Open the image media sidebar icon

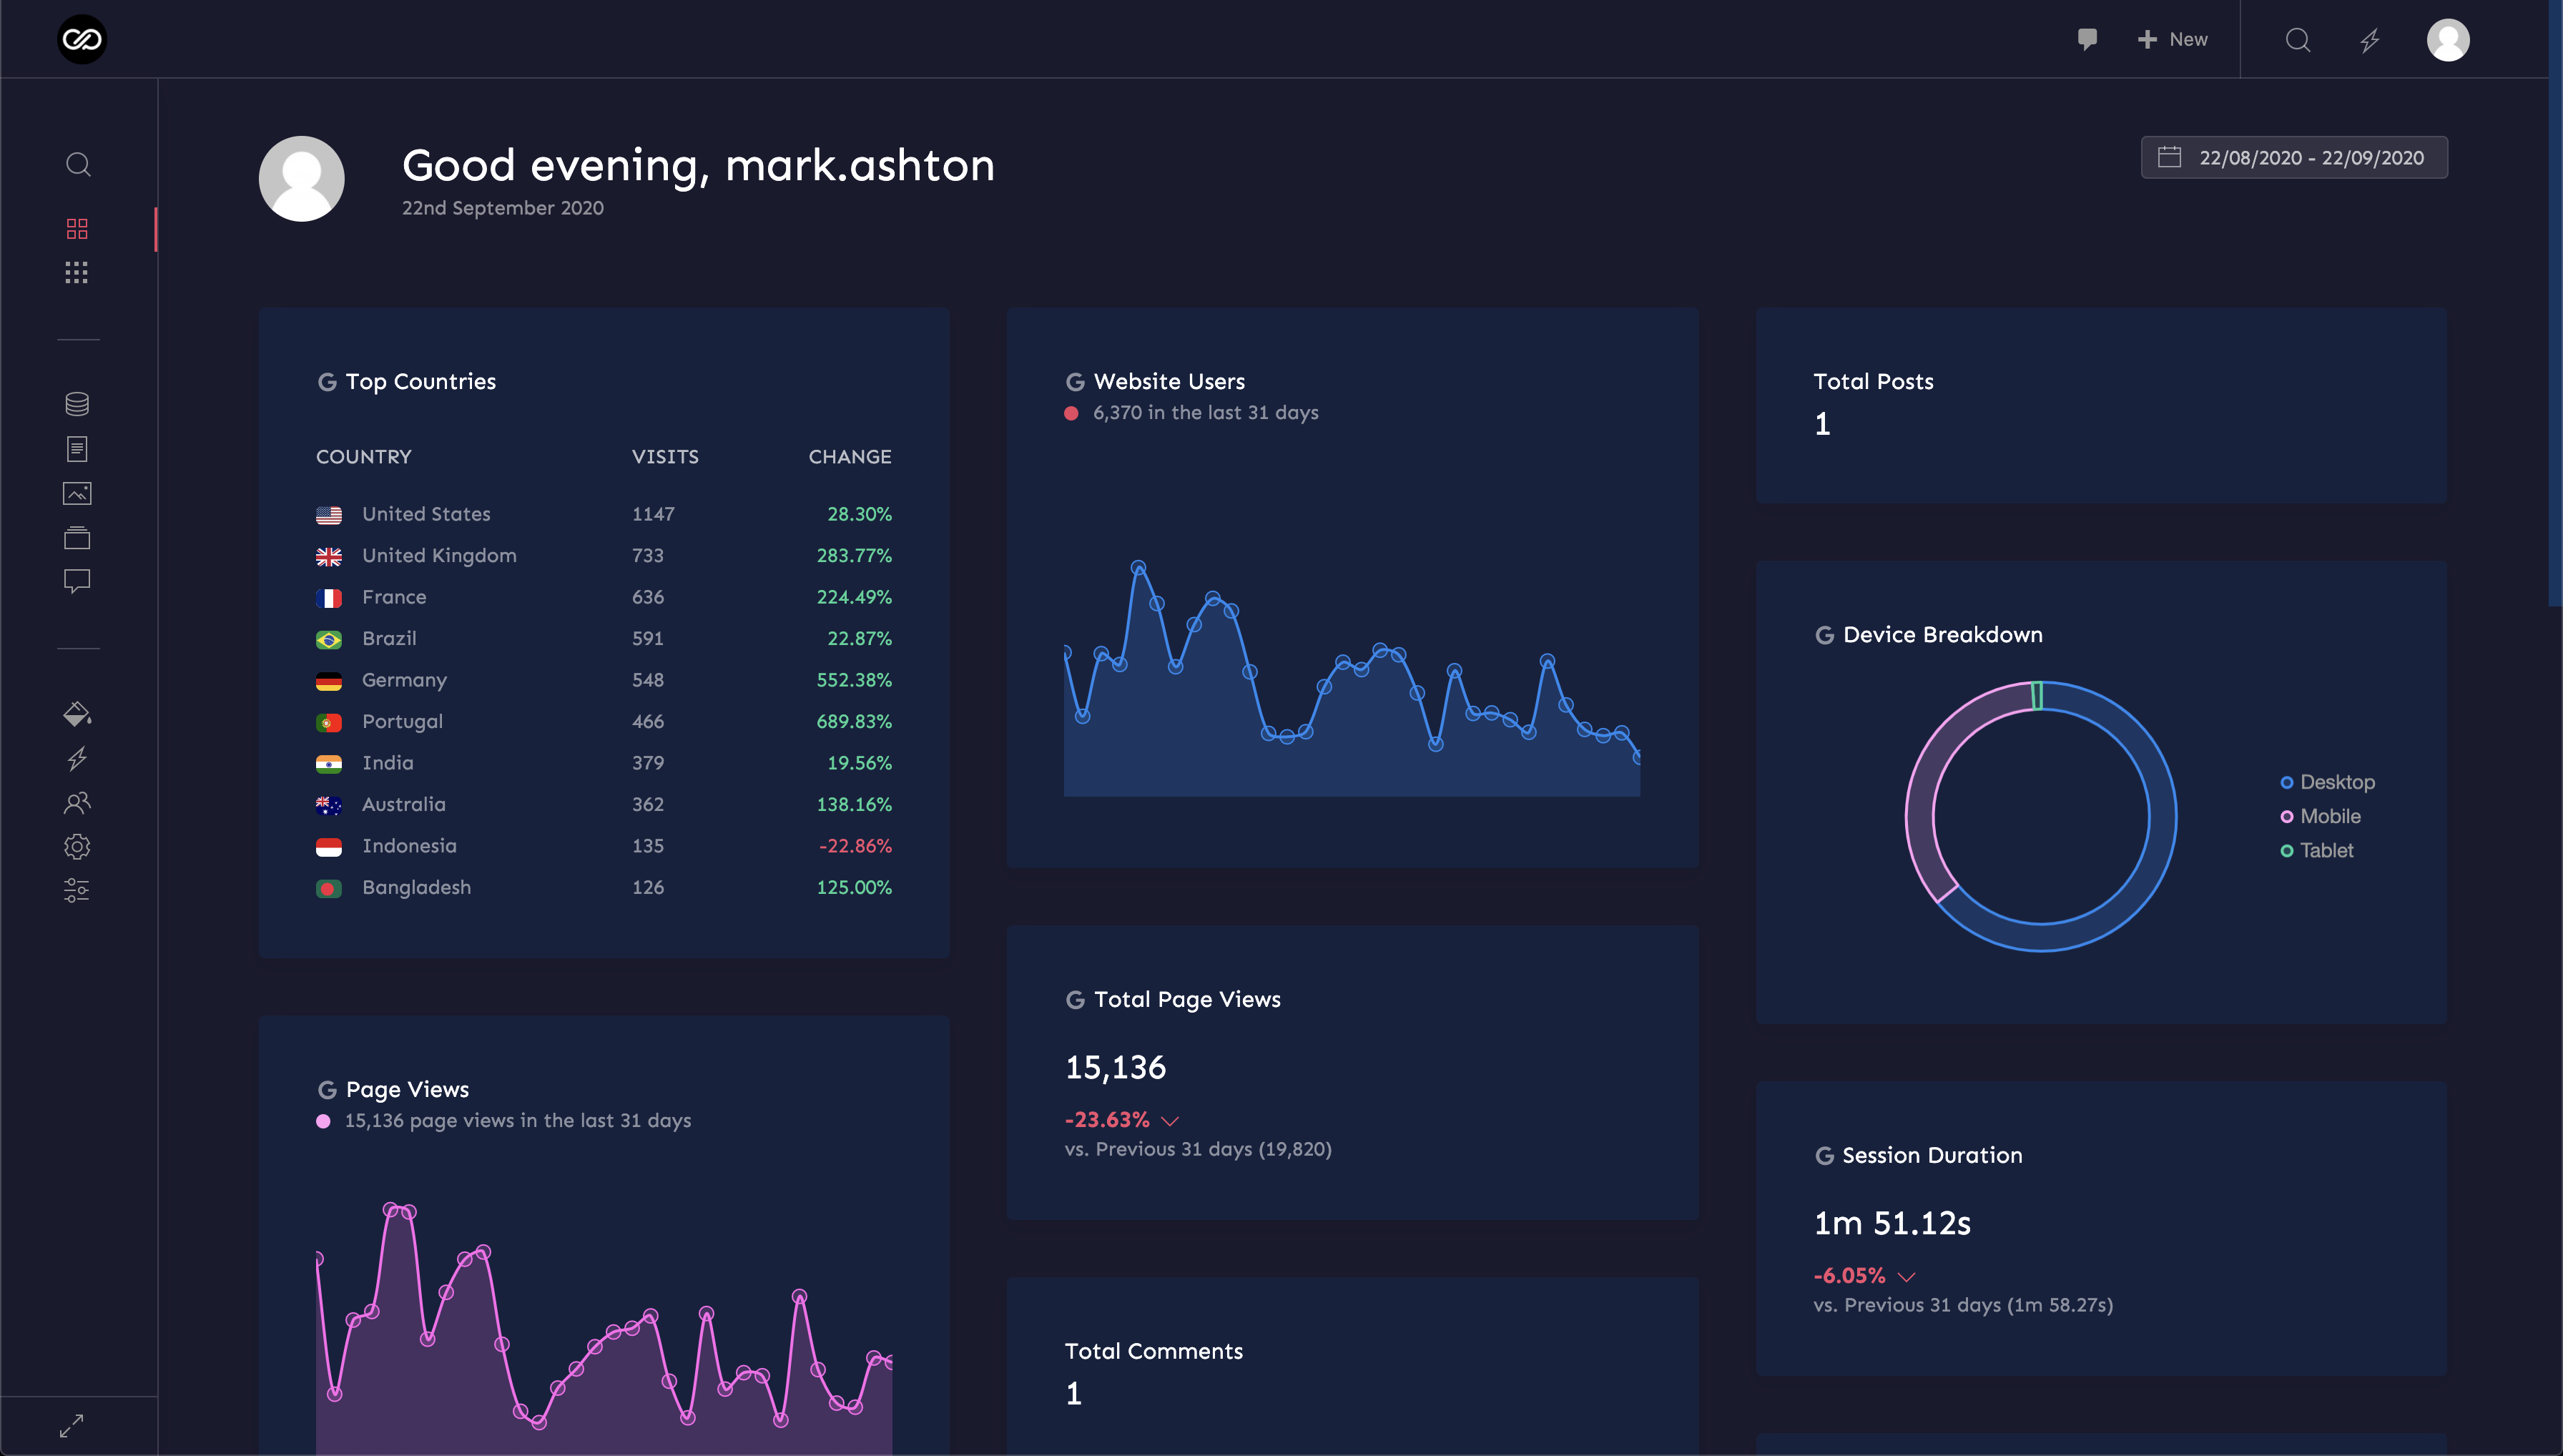tap(77, 493)
